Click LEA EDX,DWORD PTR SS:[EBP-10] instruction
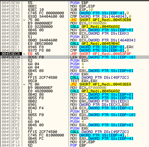This screenshot has width=149, height=147. click(103, 57)
